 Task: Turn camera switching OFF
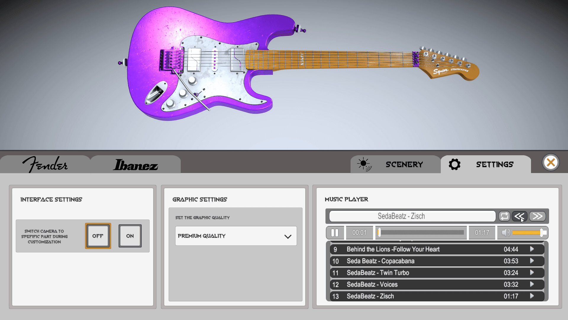(x=98, y=236)
